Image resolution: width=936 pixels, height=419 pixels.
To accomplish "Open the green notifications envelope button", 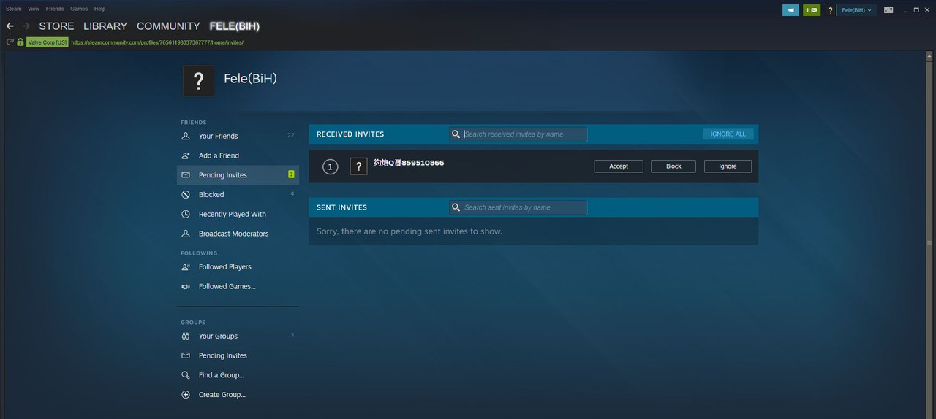I will pos(812,10).
